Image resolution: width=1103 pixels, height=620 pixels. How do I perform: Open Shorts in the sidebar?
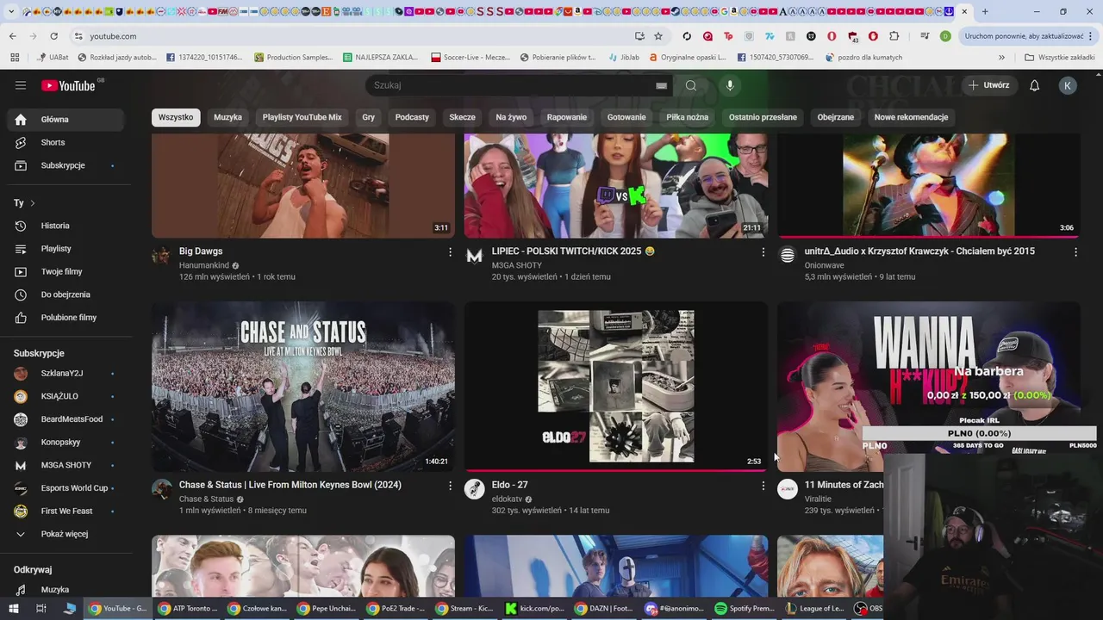(66, 142)
